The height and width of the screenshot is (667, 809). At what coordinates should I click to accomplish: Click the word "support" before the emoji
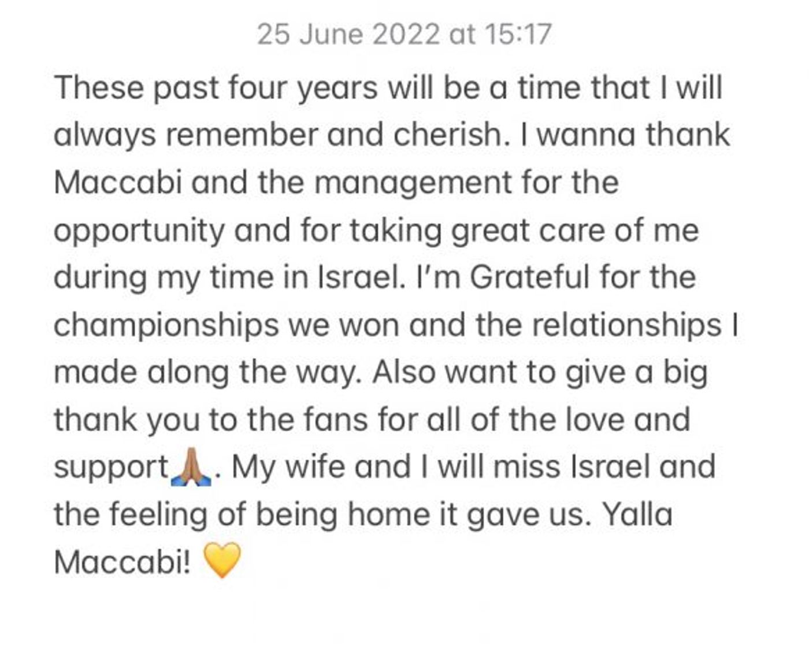click(x=112, y=468)
